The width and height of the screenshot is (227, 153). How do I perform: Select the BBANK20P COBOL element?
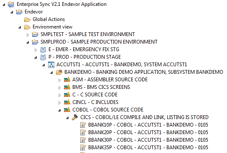coord(148,132)
